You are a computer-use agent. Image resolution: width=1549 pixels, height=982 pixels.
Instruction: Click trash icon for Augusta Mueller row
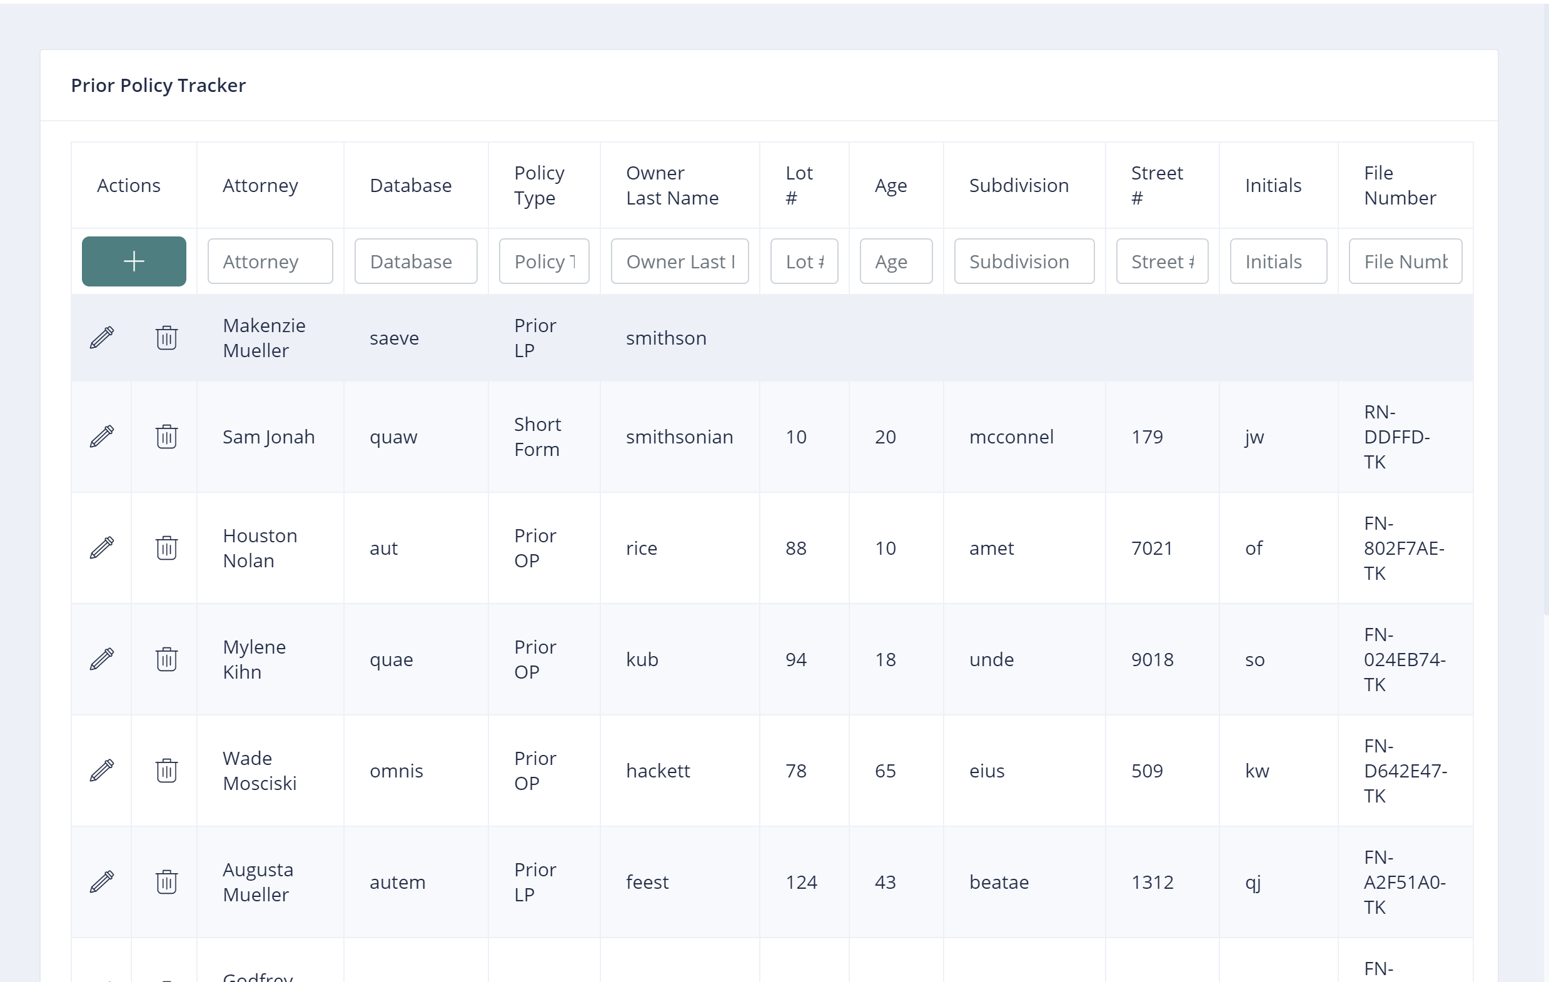click(x=166, y=883)
